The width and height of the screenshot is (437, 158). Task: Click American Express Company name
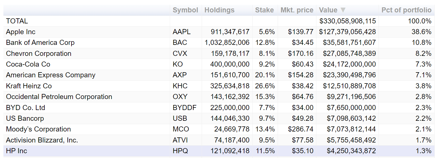[x=51, y=75]
